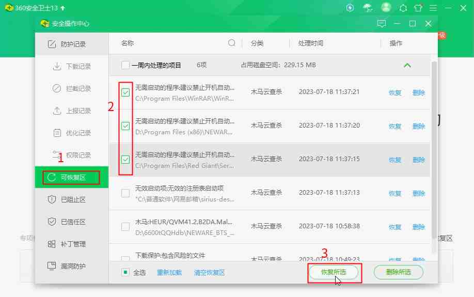Image resolution: width=474 pixels, height=297 pixels.
Task: Click the search icon beside 名称 header
Action: (x=231, y=43)
